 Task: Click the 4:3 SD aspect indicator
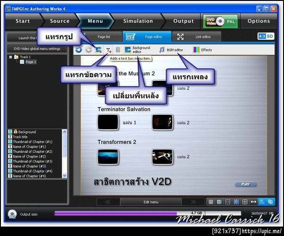click(x=266, y=36)
